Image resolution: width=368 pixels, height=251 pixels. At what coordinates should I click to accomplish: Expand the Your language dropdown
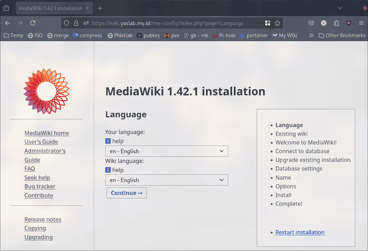pos(167,151)
